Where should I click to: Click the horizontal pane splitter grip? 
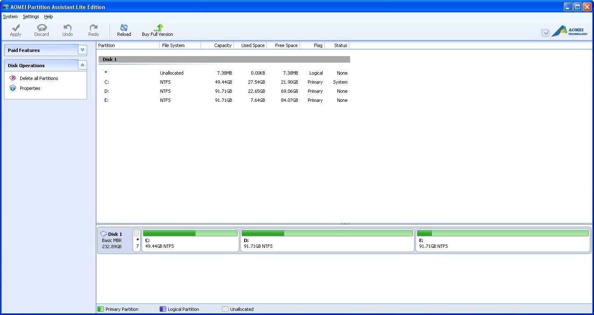tap(345, 224)
